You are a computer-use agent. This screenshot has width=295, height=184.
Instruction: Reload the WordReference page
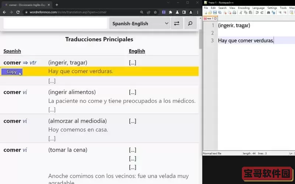pyautogui.click(x=18, y=12)
